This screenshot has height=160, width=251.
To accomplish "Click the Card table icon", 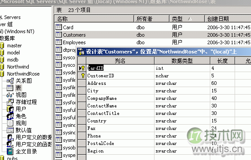I will pos(58,27).
